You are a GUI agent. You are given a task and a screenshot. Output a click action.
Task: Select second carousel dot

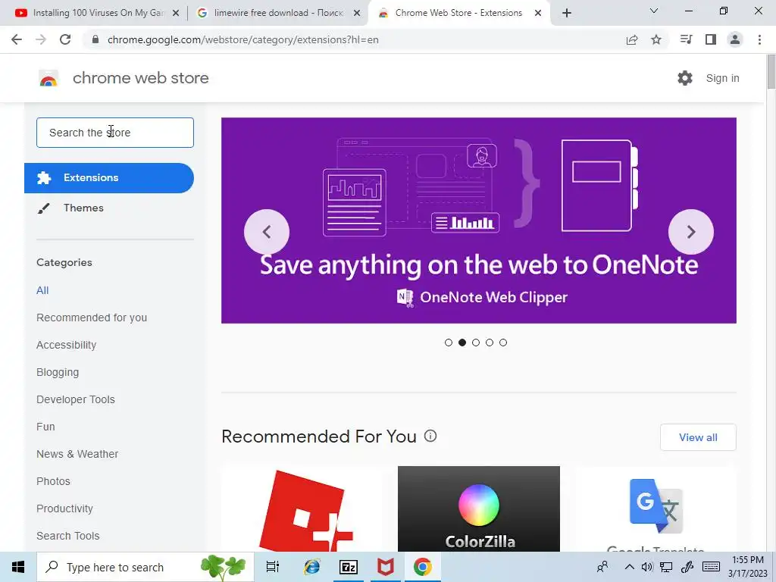462,343
